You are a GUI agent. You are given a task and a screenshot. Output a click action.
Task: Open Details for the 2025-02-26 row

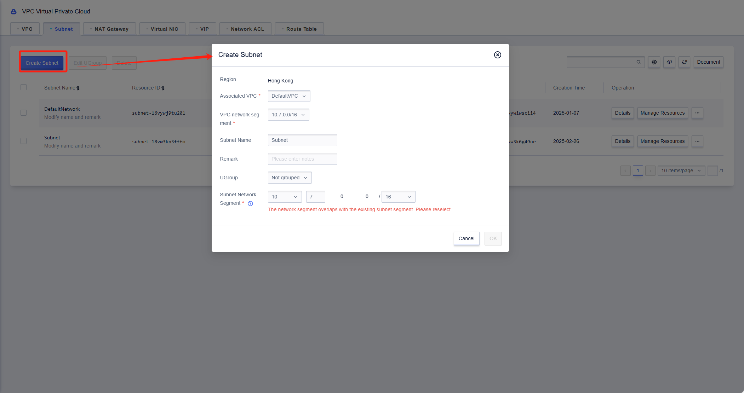click(x=623, y=141)
